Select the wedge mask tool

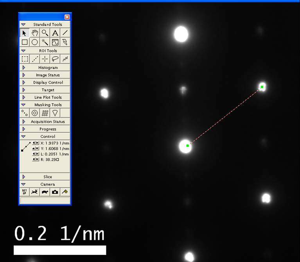(x=55, y=113)
